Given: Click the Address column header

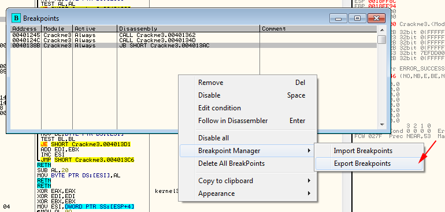Looking at the screenshot, I should tap(26, 29).
